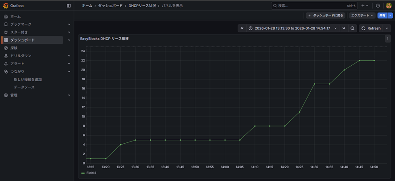The image size is (395, 181).
Task: Shift time range forward
Action: pyautogui.click(x=344, y=28)
